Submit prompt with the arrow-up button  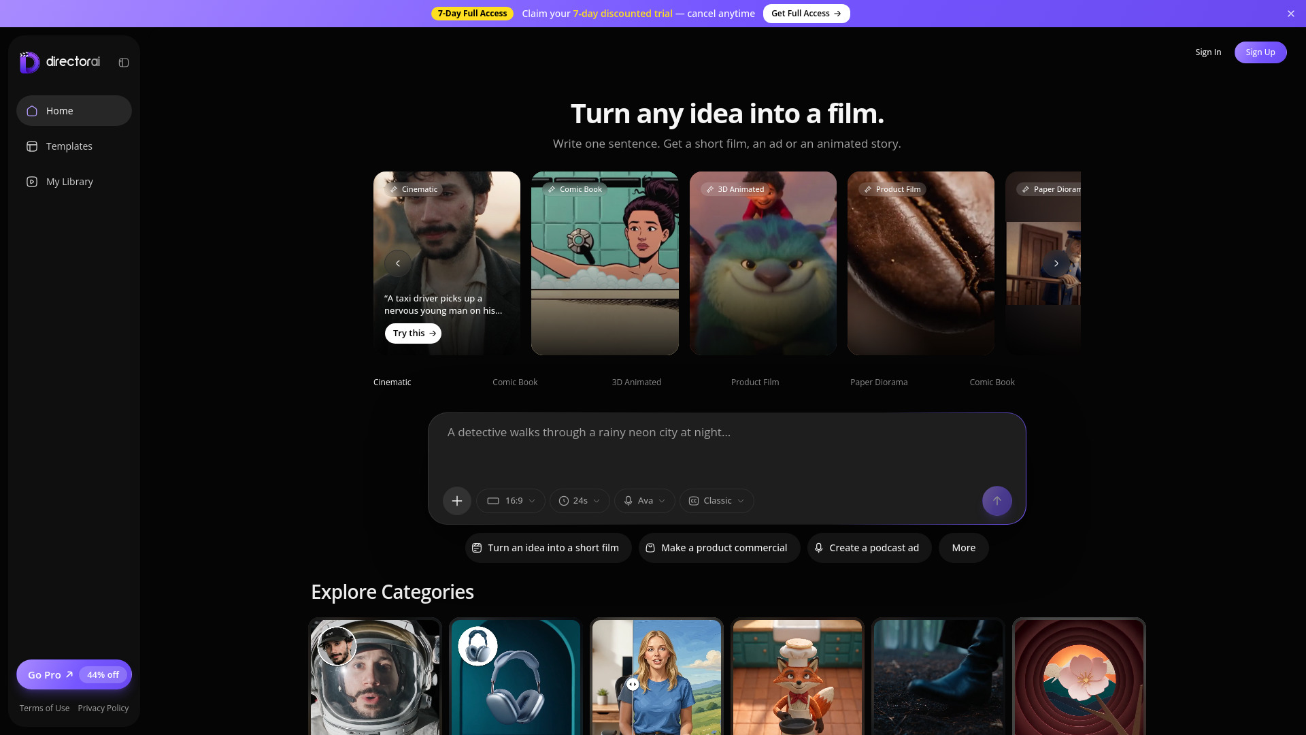(x=997, y=501)
